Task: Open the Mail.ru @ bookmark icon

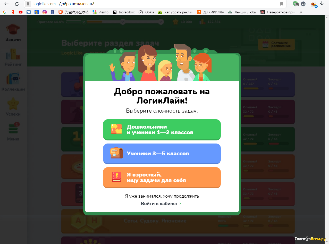Action: [x=37, y=12]
